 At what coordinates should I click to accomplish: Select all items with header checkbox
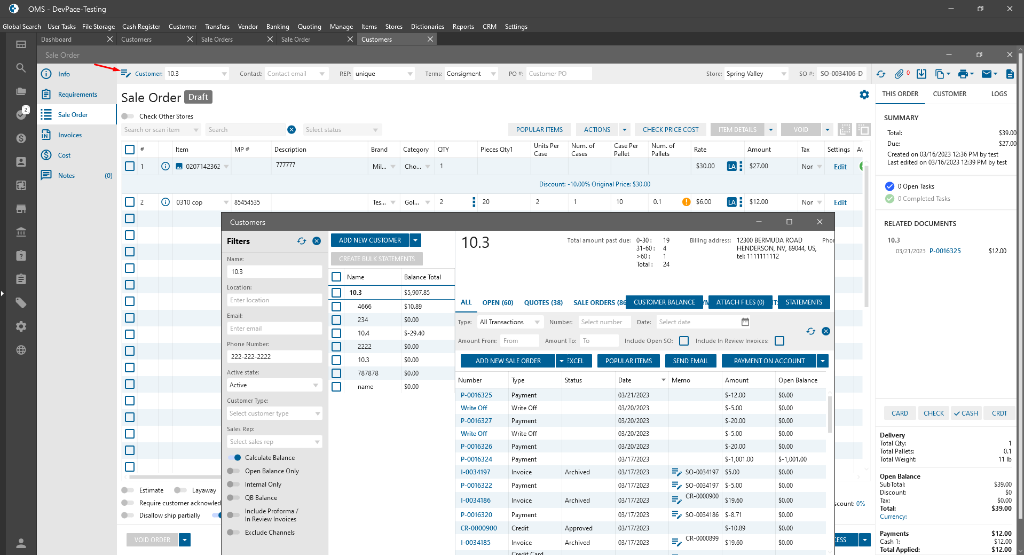tap(130, 150)
